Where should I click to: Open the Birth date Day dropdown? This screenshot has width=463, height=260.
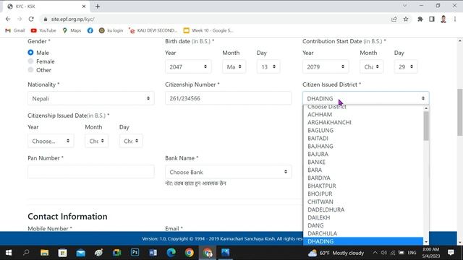[268, 67]
